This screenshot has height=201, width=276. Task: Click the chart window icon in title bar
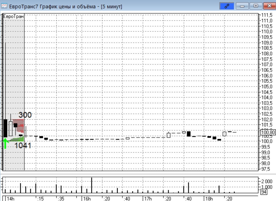pos(4,6)
